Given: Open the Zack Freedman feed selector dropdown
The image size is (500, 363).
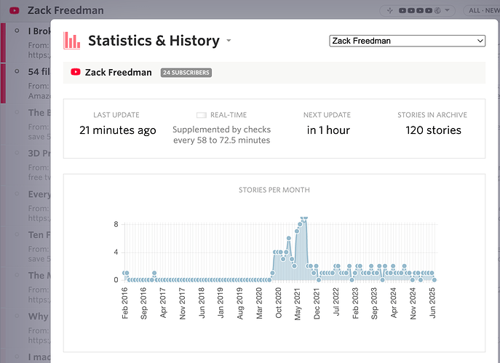Looking at the screenshot, I should [x=408, y=41].
